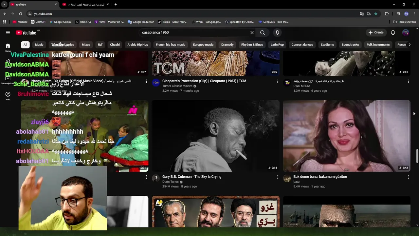Open more options for Bak deme bana video
Image resolution: width=419 pixels, height=236 pixels.
coord(409,177)
